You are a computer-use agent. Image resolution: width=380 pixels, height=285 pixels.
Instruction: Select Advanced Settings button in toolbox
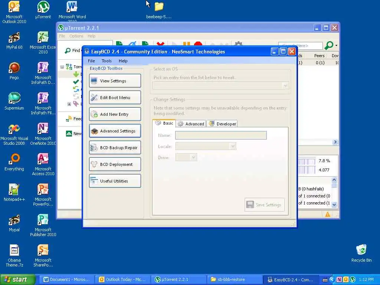tap(115, 131)
